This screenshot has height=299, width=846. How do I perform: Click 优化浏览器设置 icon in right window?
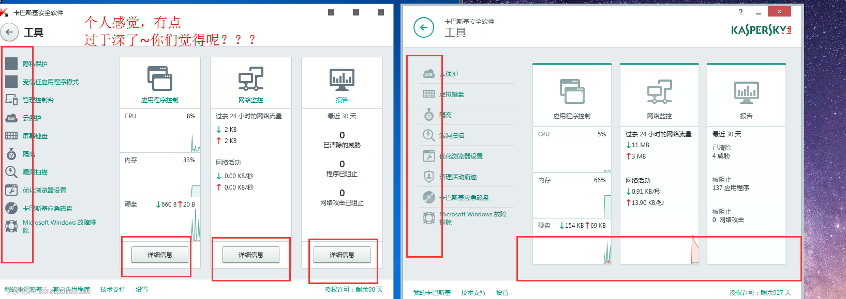click(429, 156)
